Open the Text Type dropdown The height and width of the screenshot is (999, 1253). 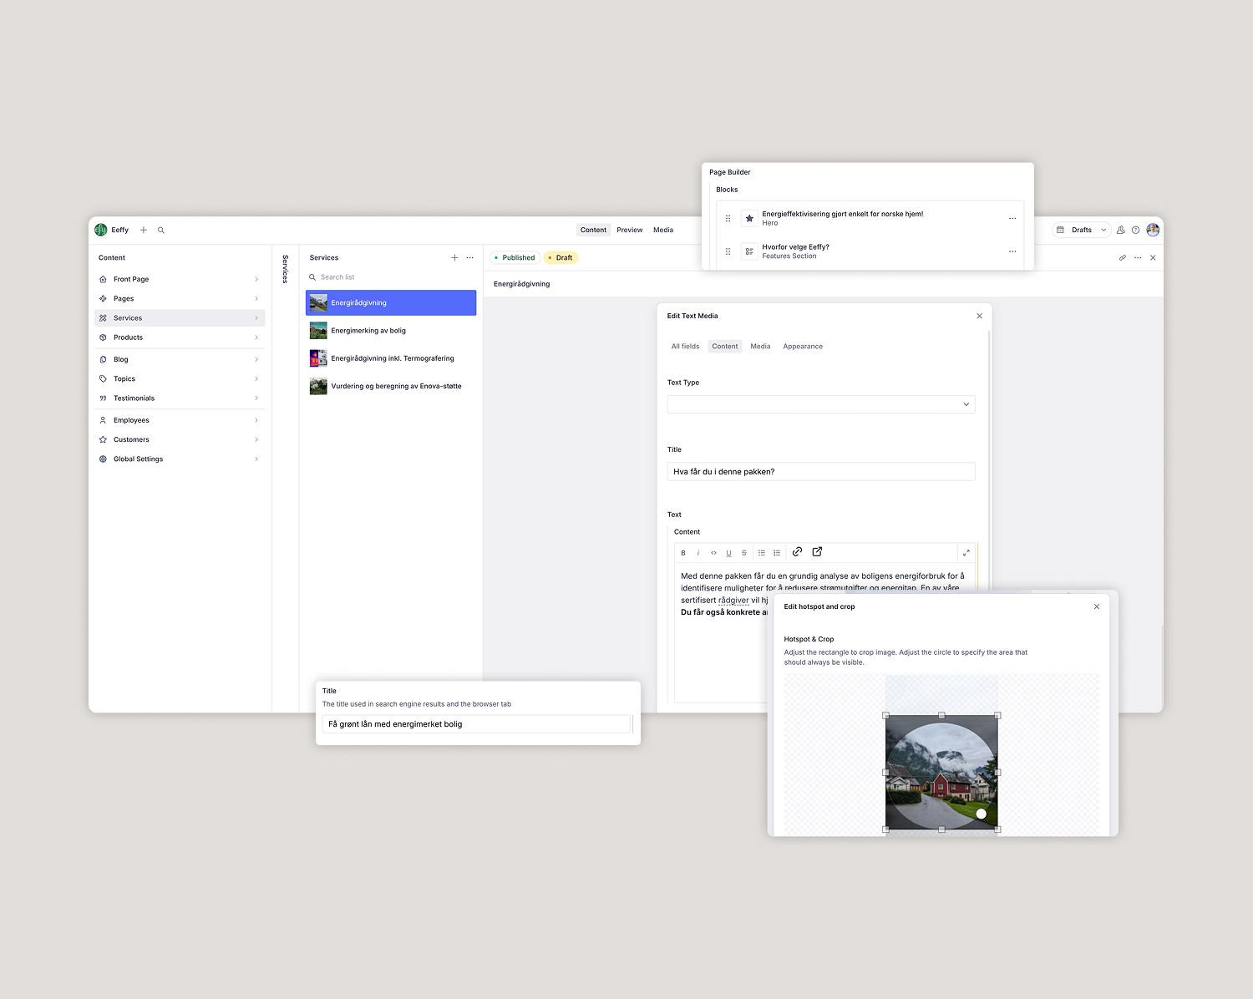click(x=821, y=404)
